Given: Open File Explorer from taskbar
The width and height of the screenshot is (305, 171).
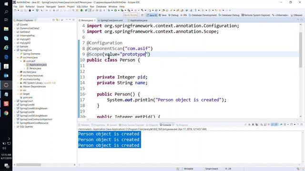Looking at the screenshot, I should (x=6, y=29).
